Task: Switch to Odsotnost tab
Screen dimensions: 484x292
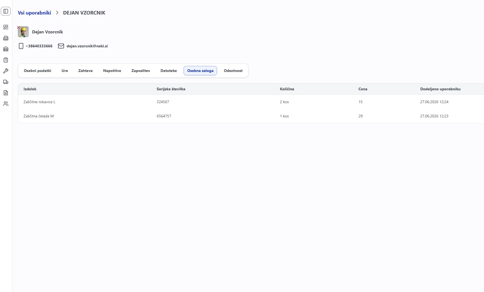Action: click(233, 71)
